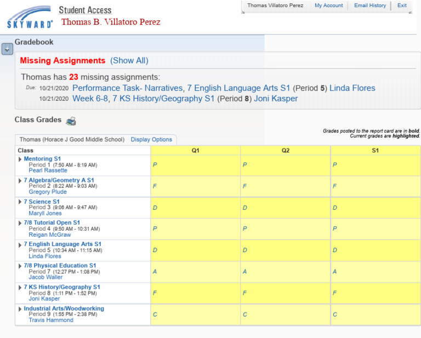421x338 pixels.
Task: Click the red 23 missing assignments count
Action: pyautogui.click(x=73, y=77)
